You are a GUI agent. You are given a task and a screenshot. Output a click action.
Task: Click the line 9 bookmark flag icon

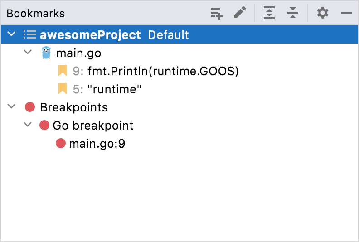(63, 71)
